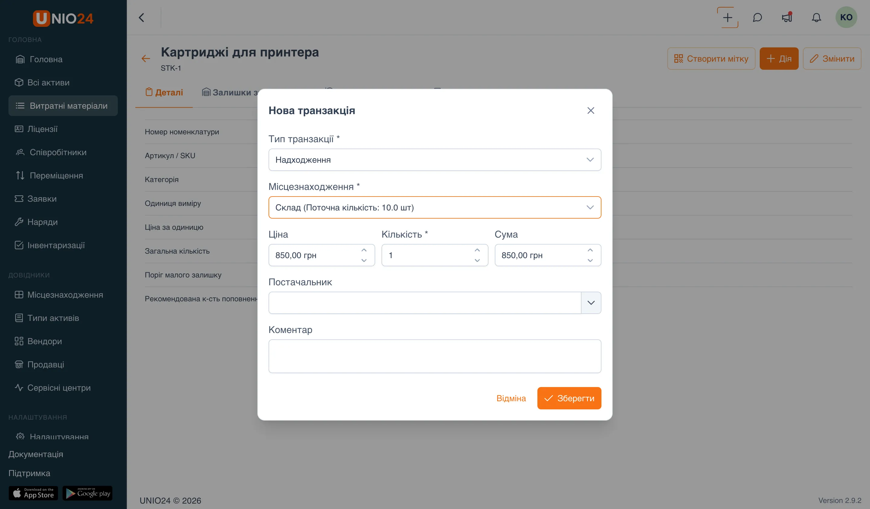Decrease the Кількість value with down arrow
Viewport: 870px width, 509px height.
[477, 261]
